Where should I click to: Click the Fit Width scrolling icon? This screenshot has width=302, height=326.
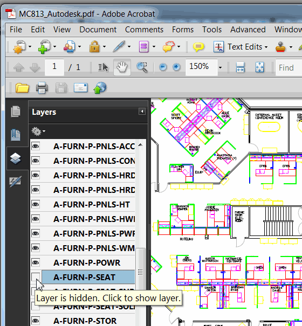coord(240,67)
